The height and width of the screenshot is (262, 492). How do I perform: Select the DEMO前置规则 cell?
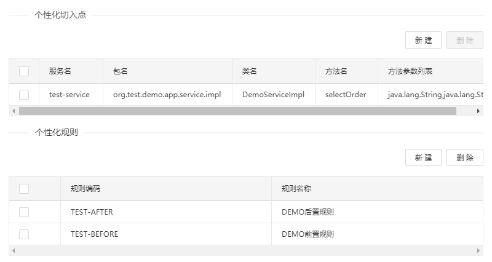[378, 234]
